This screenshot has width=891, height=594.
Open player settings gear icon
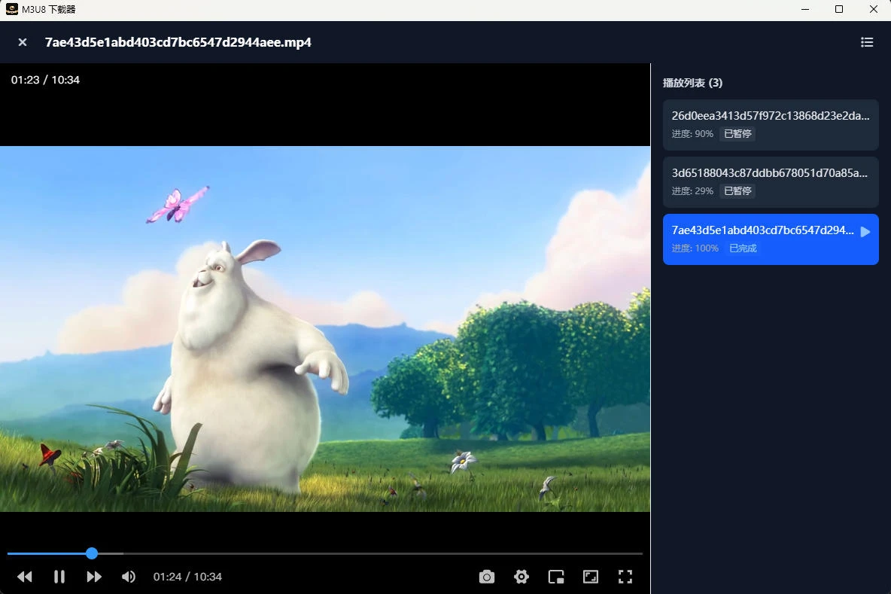pos(522,577)
